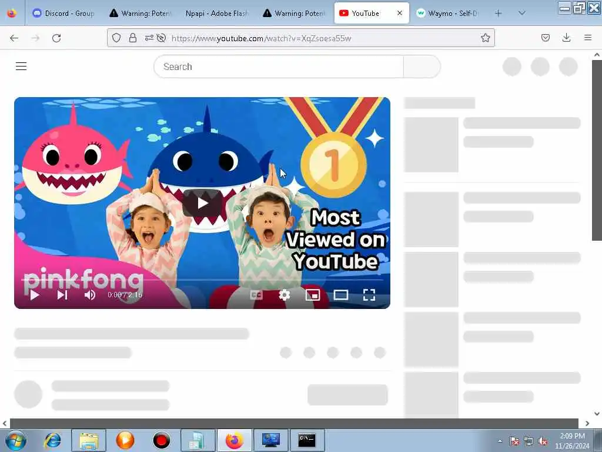Mute the video volume speaker icon
602x452 pixels.
90,295
